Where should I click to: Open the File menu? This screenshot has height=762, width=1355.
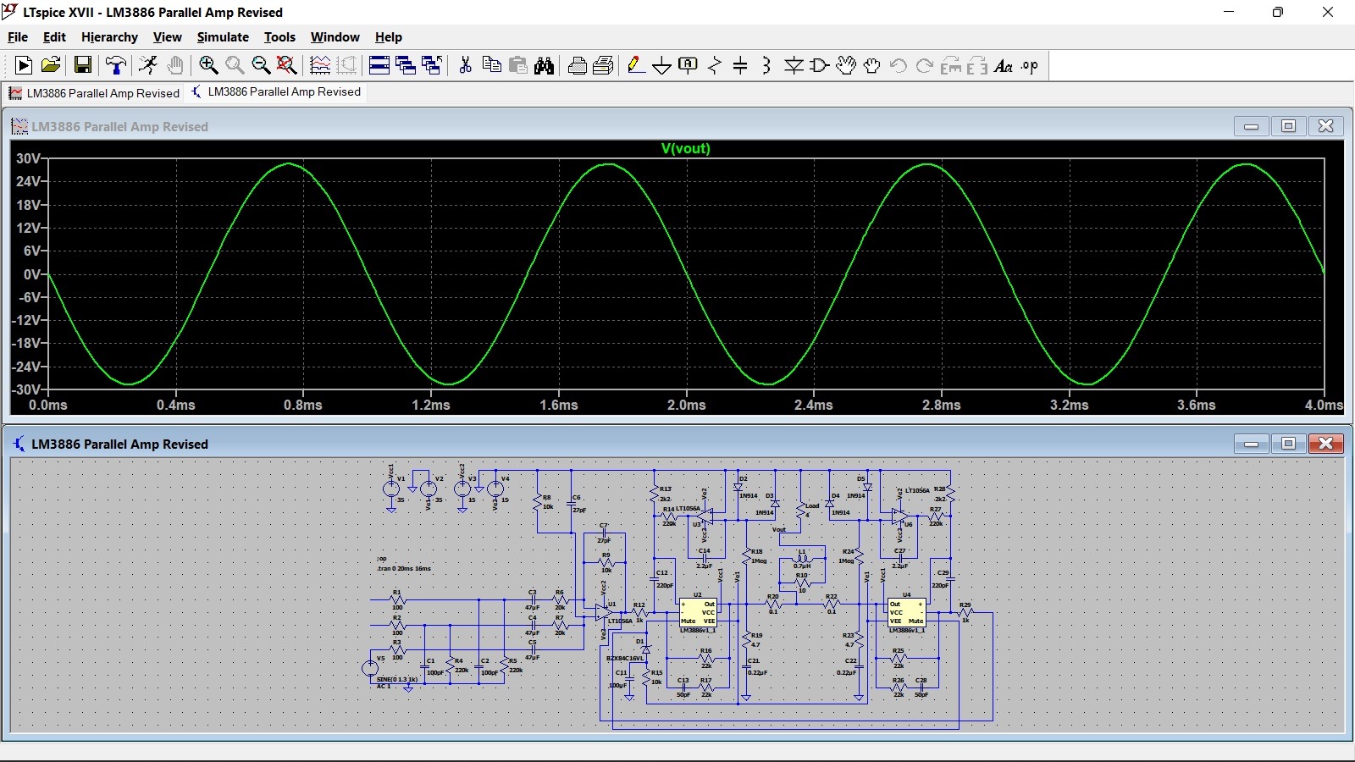point(18,37)
